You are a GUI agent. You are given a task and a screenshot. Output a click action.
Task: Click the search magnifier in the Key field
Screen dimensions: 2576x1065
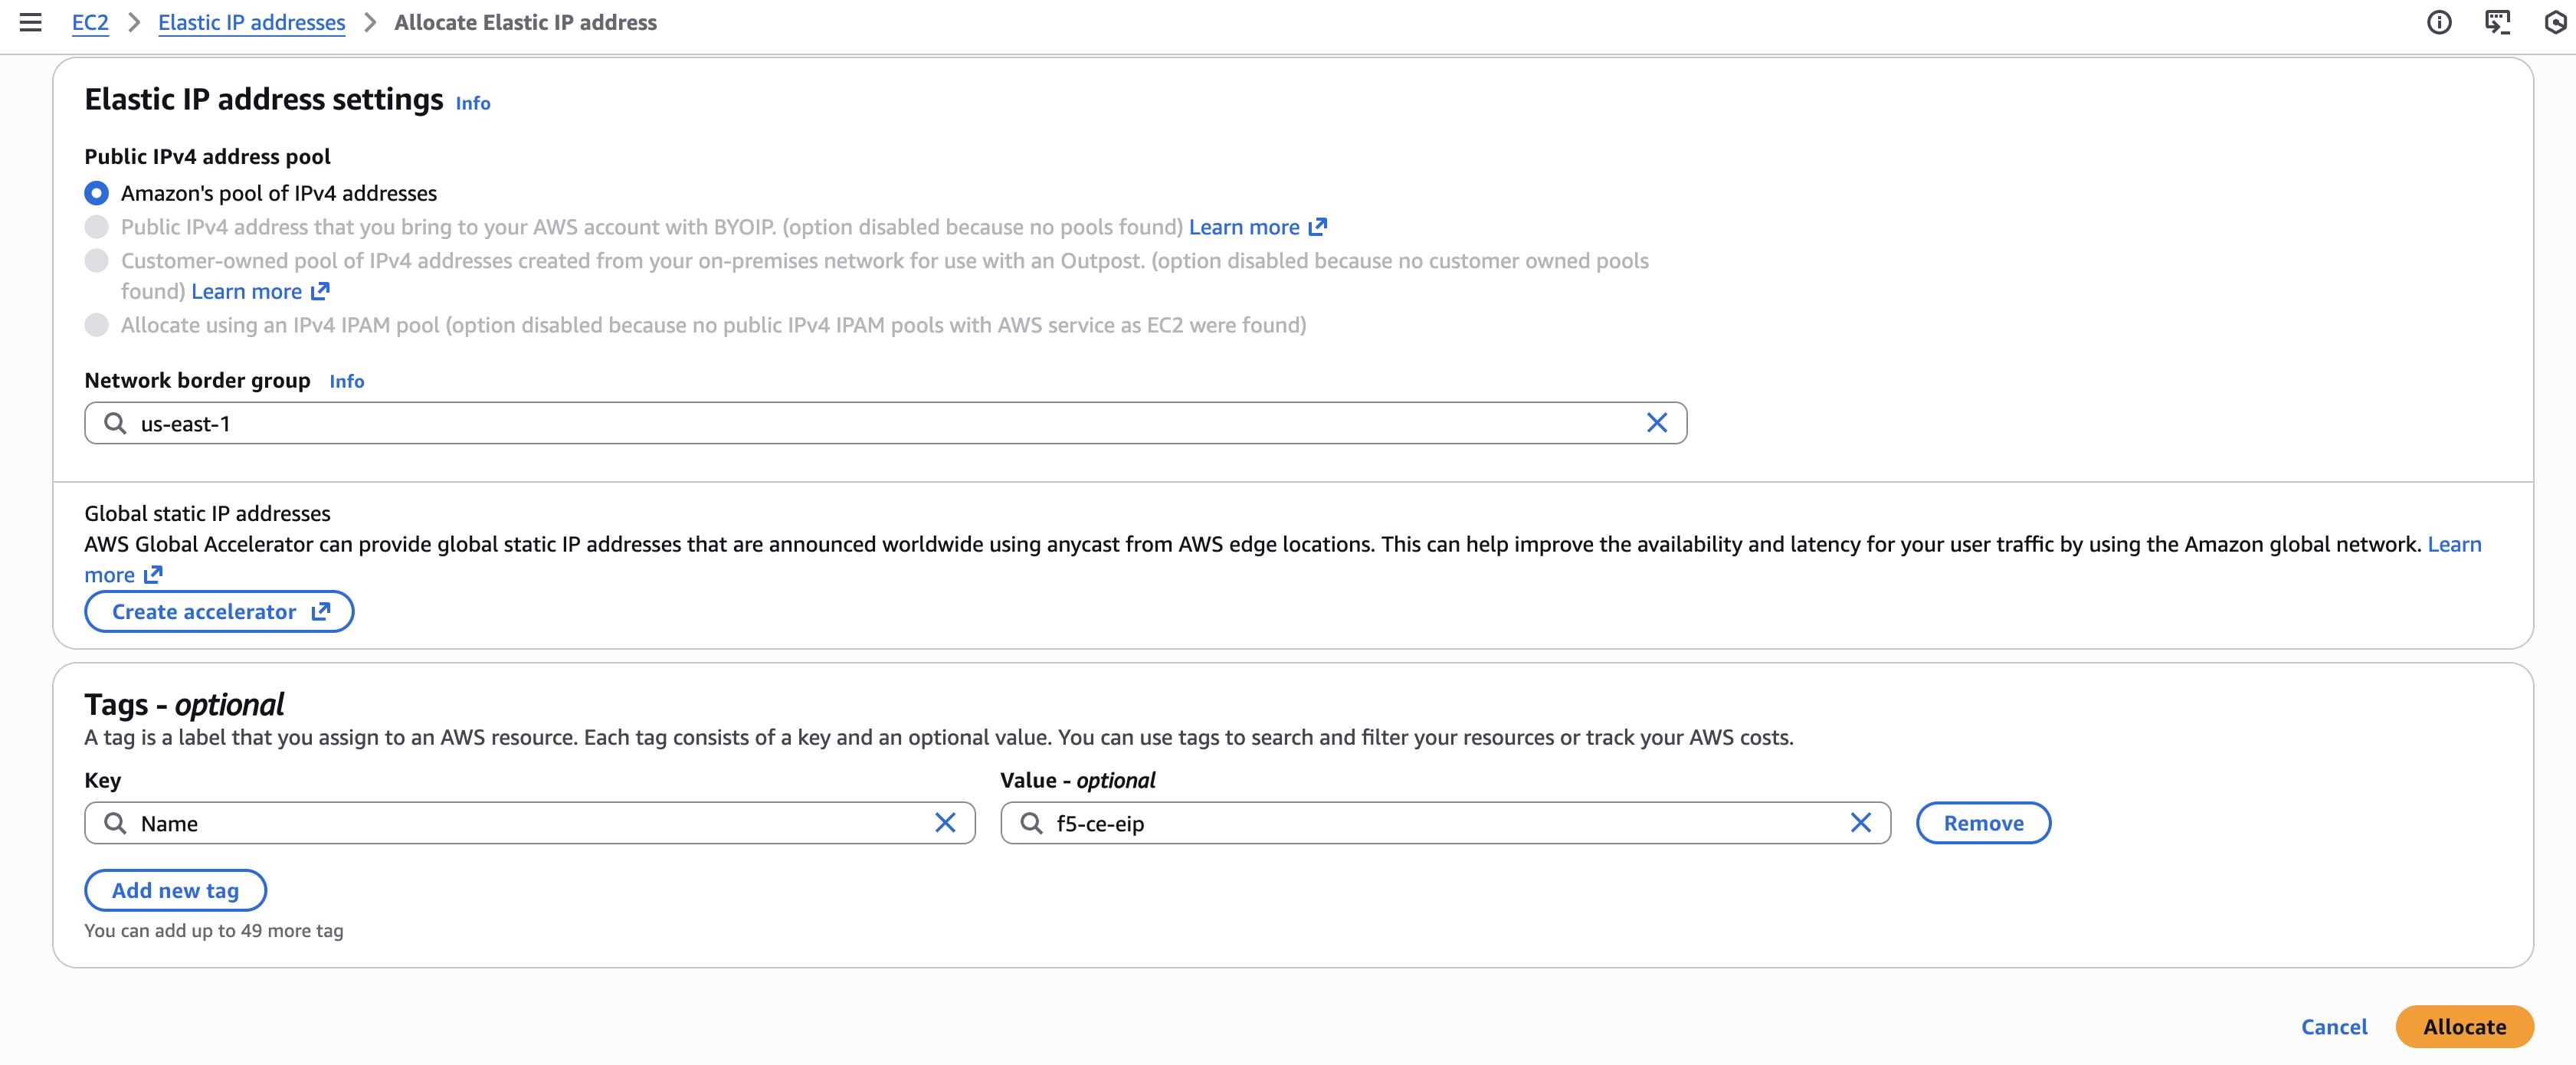(115, 823)
